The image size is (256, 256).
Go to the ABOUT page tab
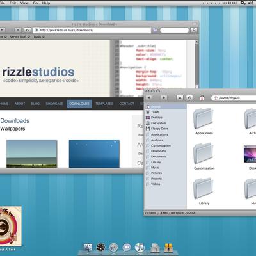tap(20, 104)
